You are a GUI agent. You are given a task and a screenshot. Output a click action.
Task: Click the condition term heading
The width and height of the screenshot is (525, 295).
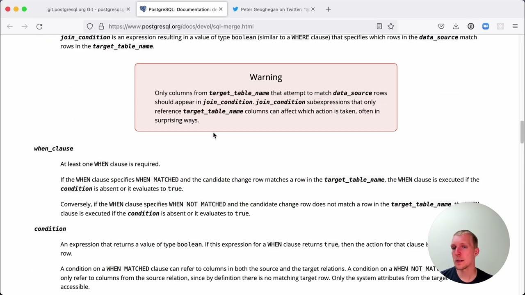[x=50, y=229]
